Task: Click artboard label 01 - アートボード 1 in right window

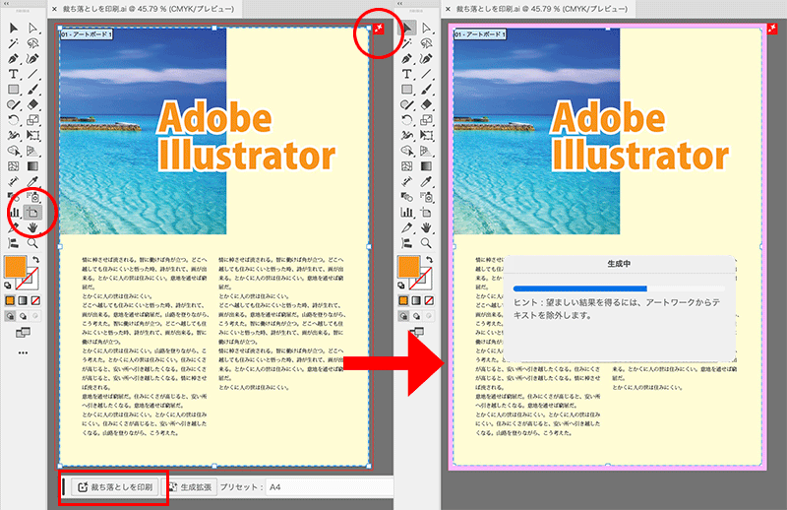Action: click(x=480, y=34)
